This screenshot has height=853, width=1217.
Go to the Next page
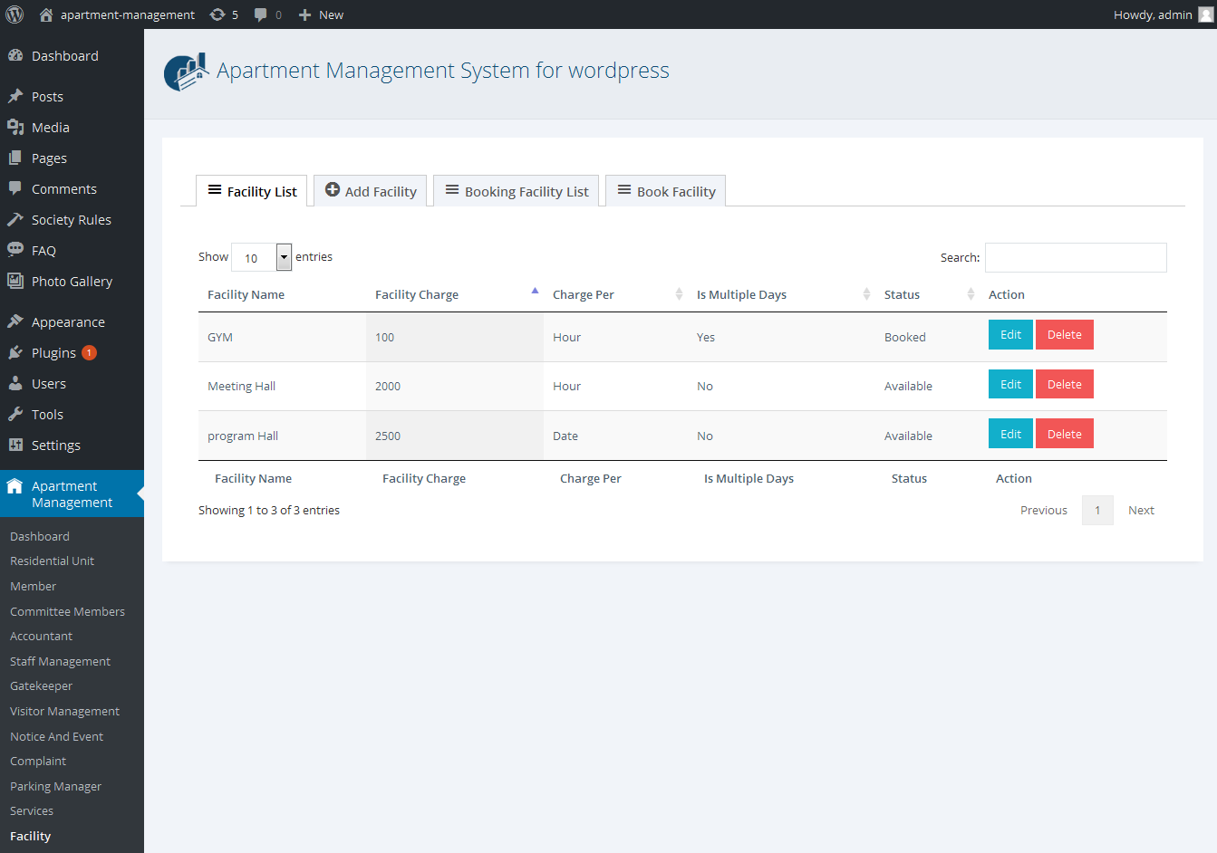[x=1141, y=511]
